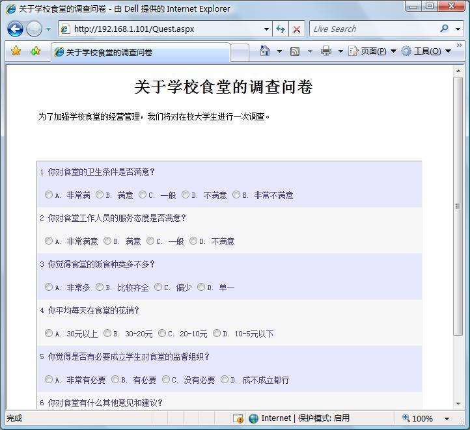Screen dimensions: 470x430
Task: Expand the Print options dropdown arrow
Action: (340, 51)
